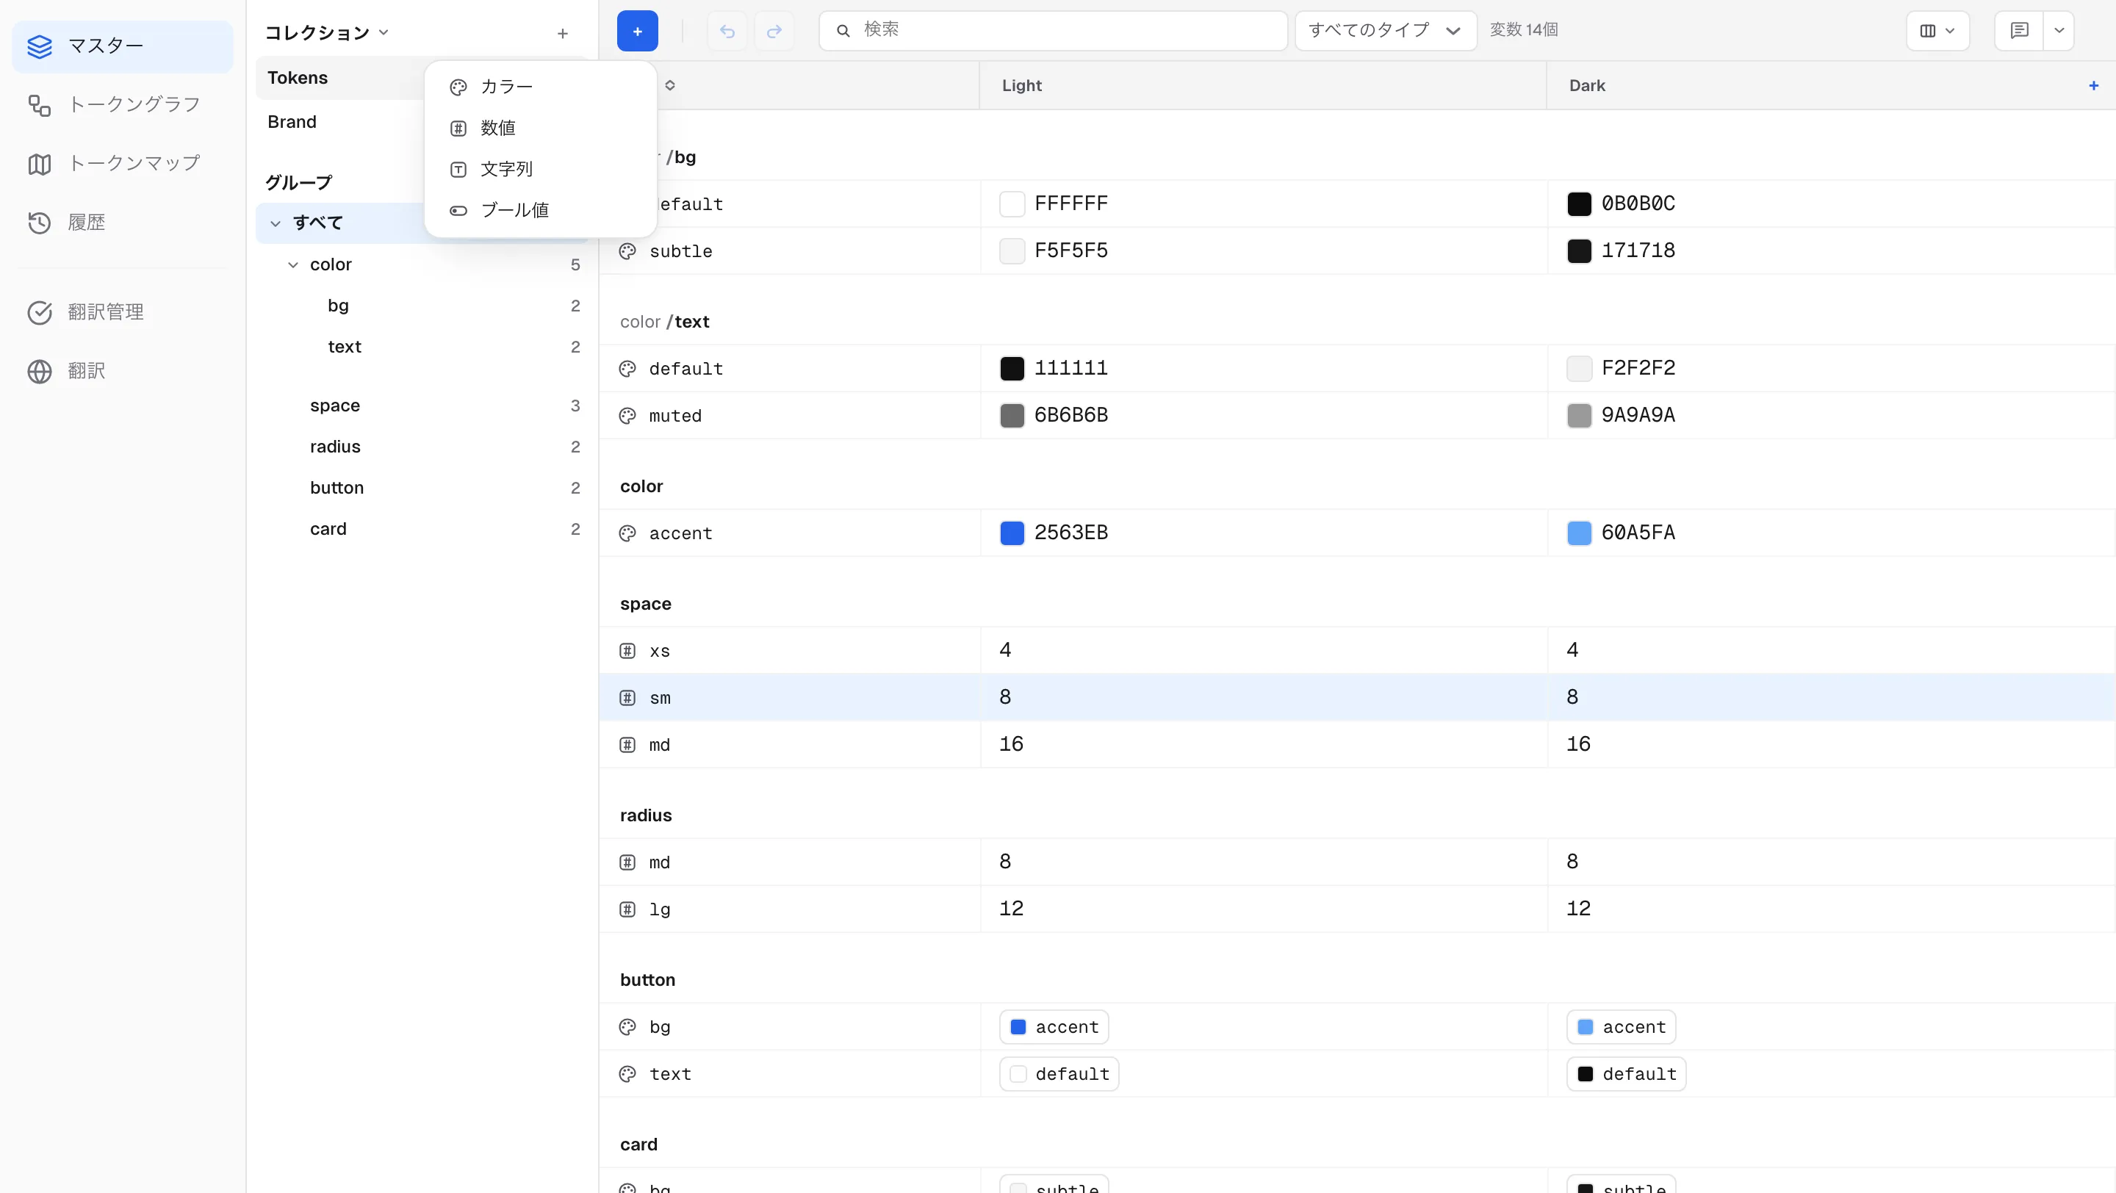Click the 60A5FA accent Dark swatch
The height and width of the screenshot is (1193, 2116).
(x=1579, y=533)
